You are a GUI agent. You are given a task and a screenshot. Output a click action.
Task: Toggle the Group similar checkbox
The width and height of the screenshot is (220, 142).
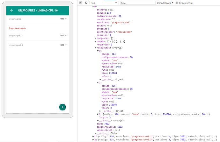[177, 3]
